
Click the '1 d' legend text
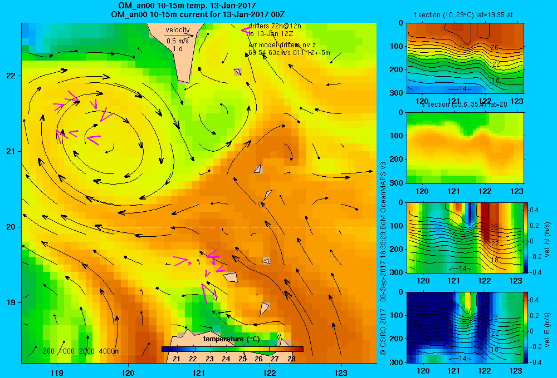point(178,48)
